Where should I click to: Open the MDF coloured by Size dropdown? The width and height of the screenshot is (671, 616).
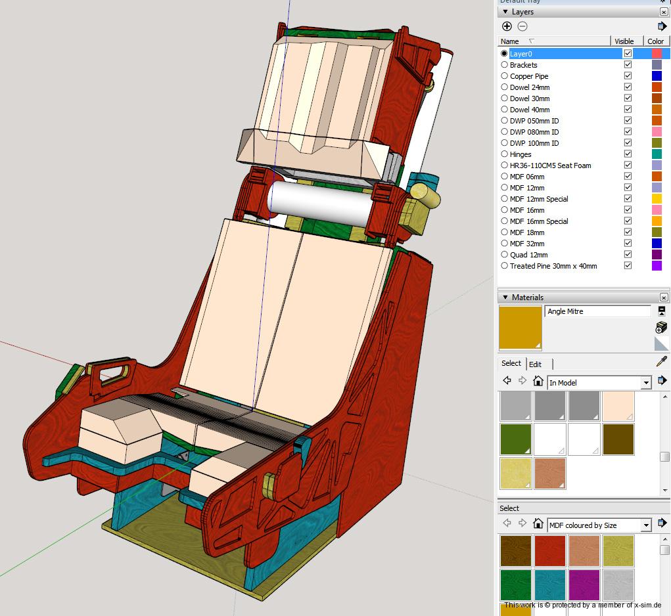coord(645,525)
